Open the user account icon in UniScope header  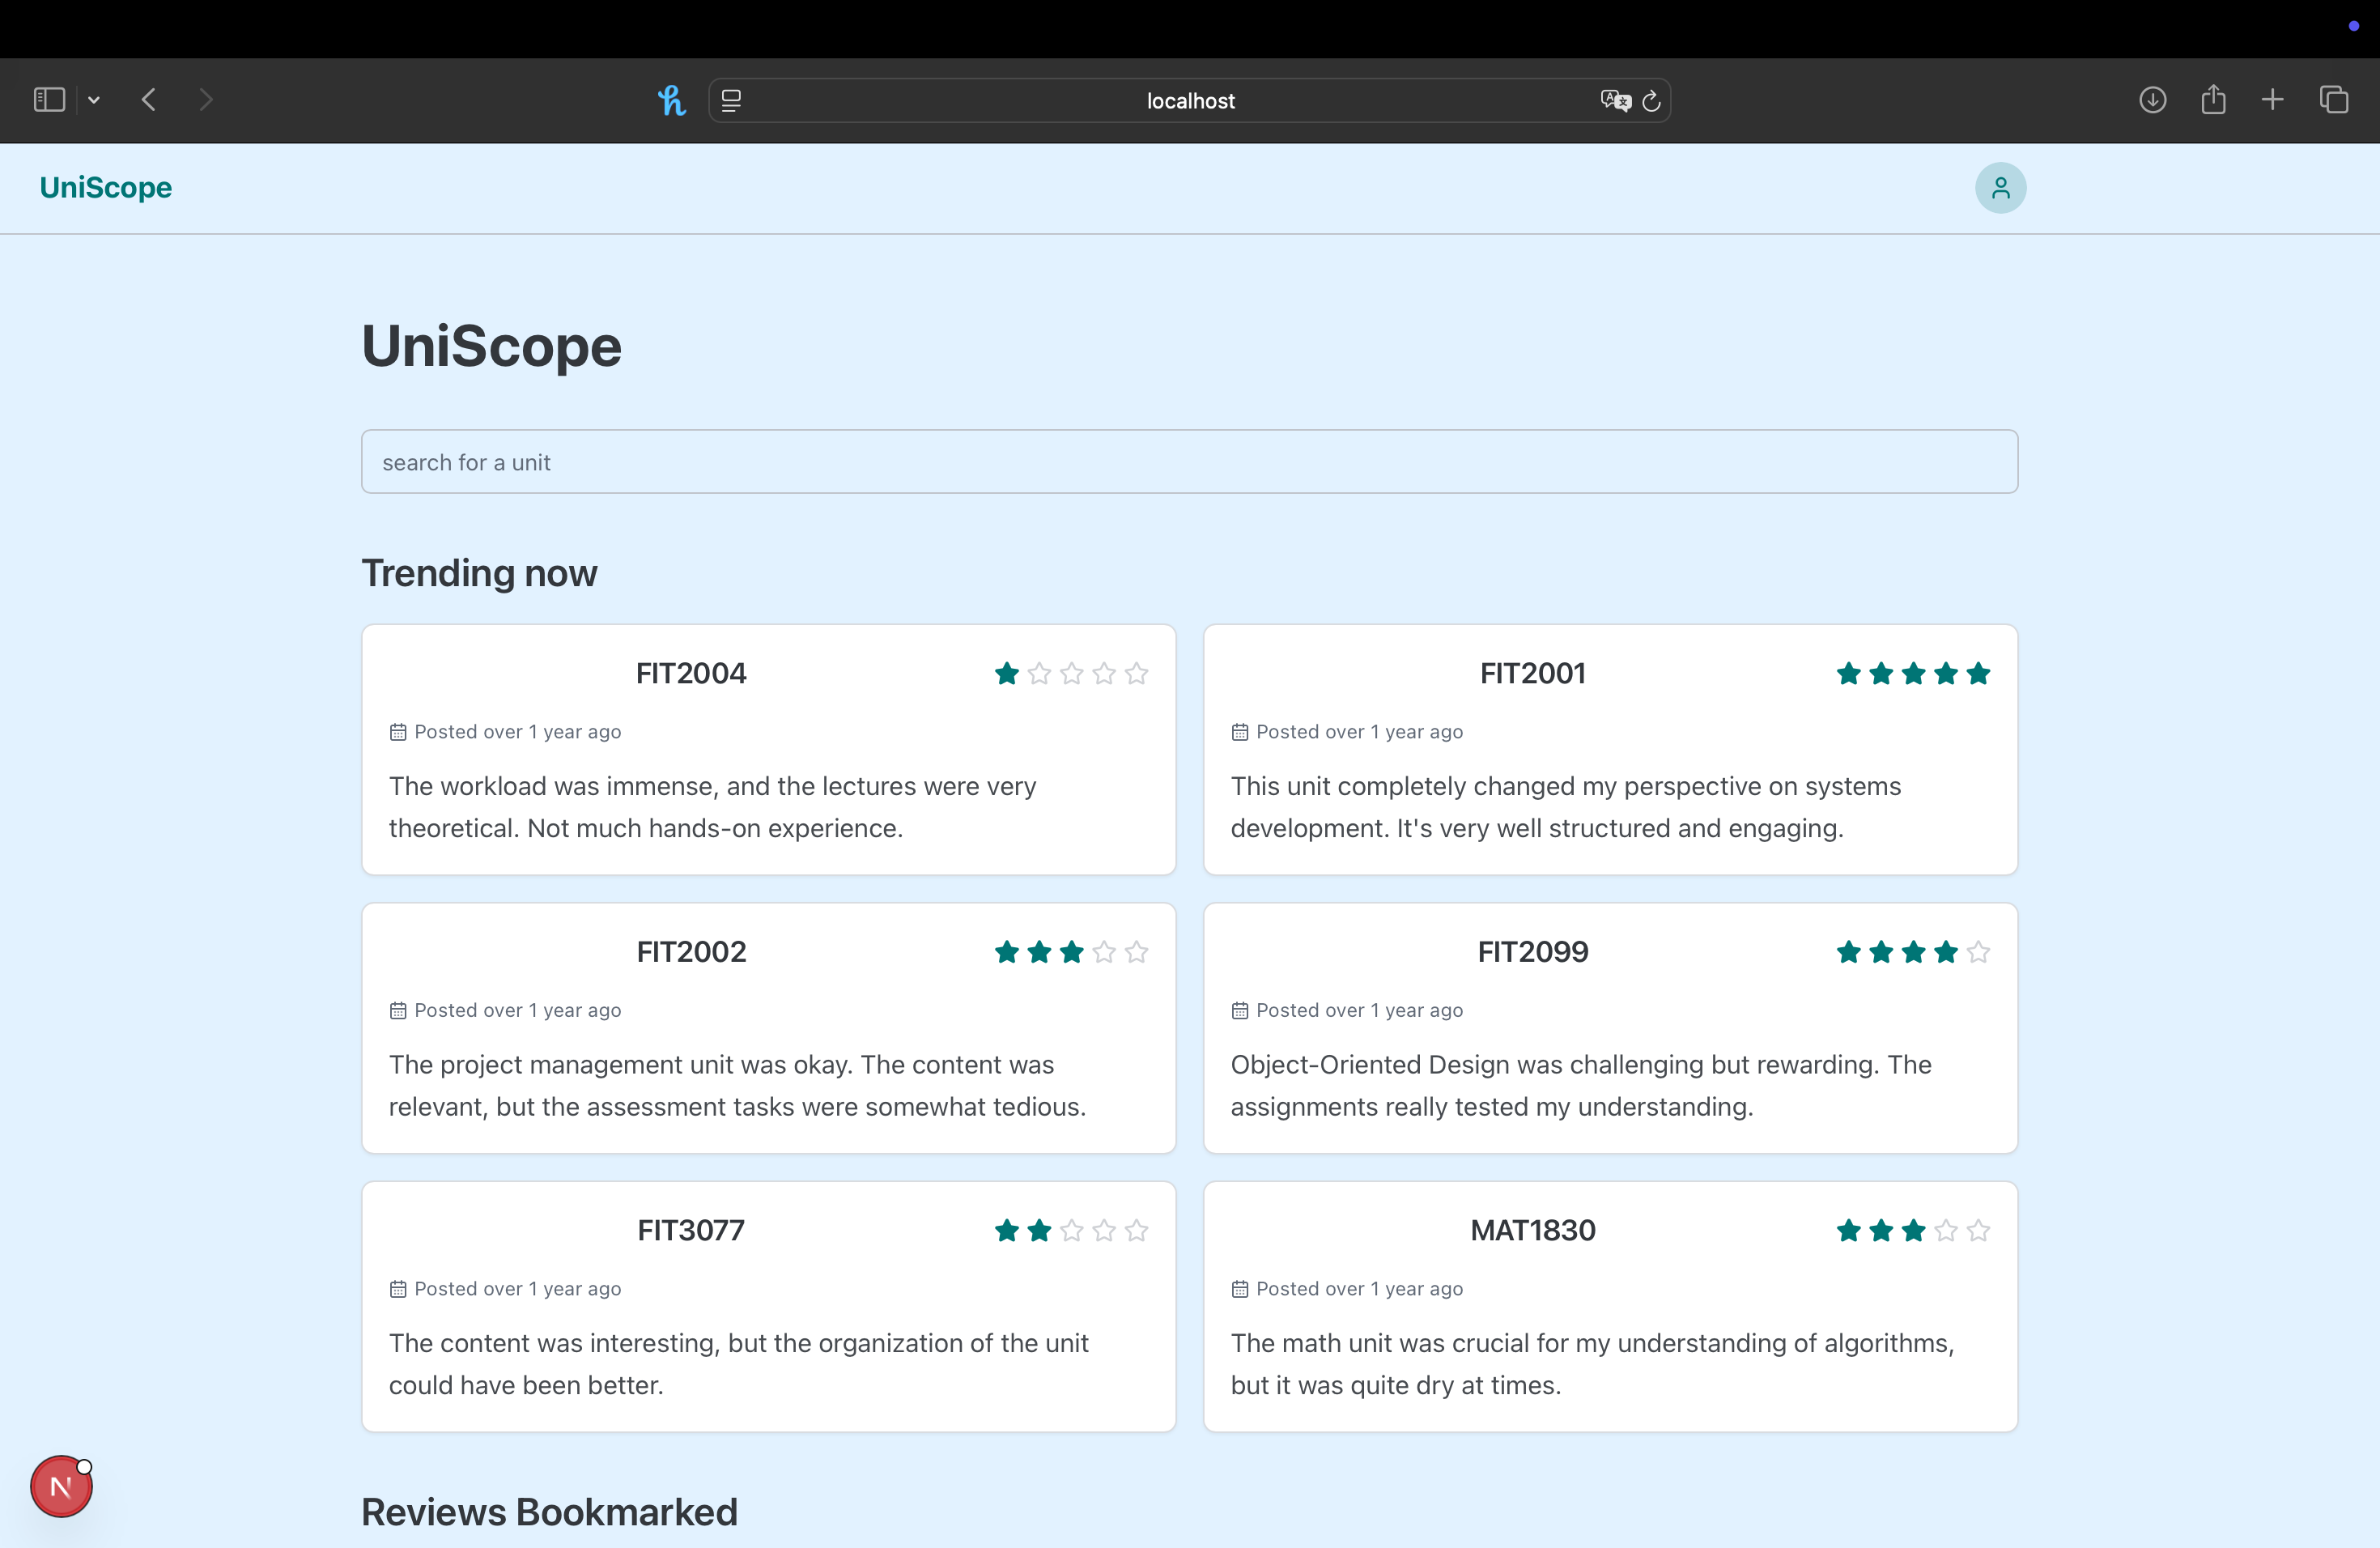coord(2000,187)
